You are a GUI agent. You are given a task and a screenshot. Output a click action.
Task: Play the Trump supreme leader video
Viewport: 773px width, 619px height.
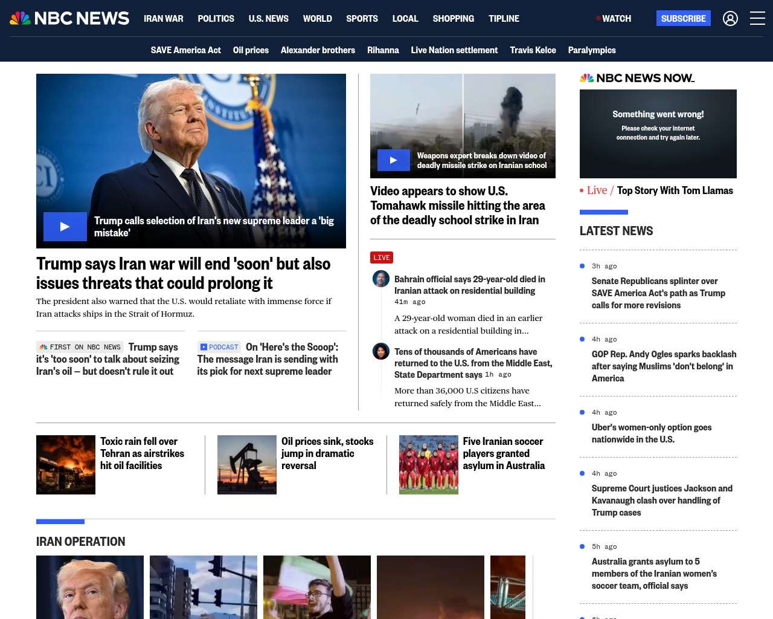(65, 227)
